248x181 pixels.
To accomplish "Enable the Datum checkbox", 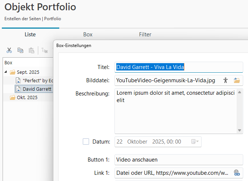I will 86,141.
